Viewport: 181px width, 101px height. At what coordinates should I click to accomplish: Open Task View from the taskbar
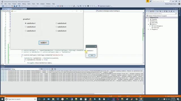click(x=39, y=99)
